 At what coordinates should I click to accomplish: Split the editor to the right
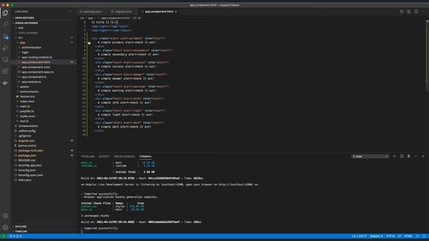point(416,12)
